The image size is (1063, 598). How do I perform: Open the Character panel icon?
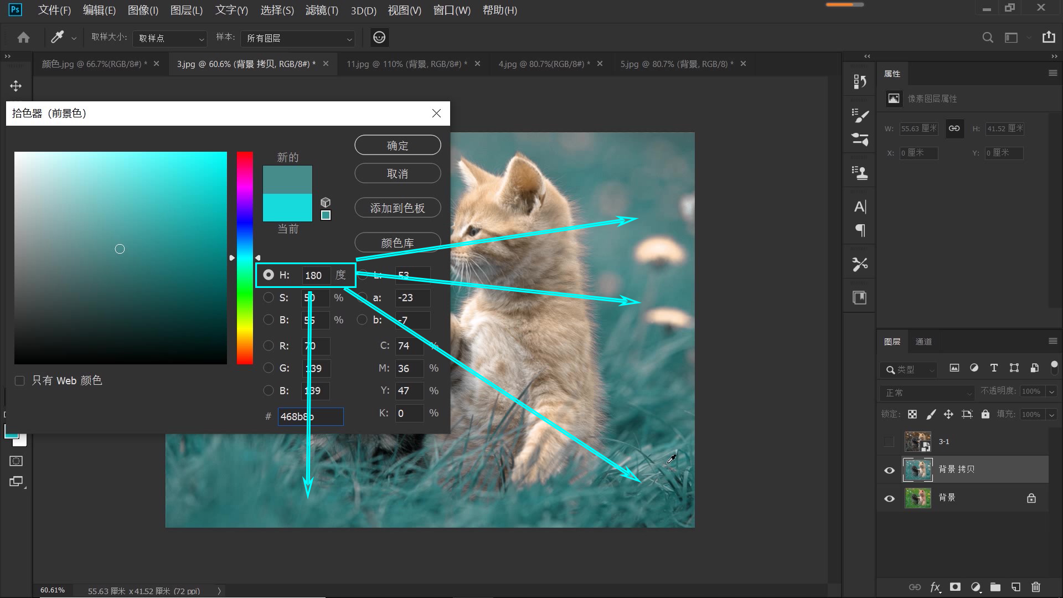860,207
